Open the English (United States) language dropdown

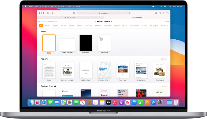(x=48, y=21)
